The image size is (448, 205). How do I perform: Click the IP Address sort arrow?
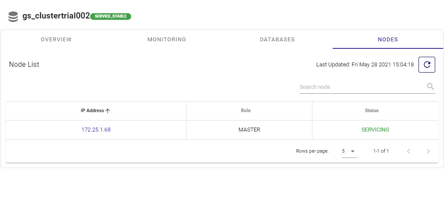pos(108,111)
